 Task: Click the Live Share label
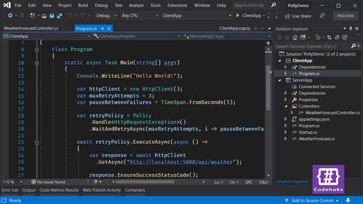pos(301,16)
